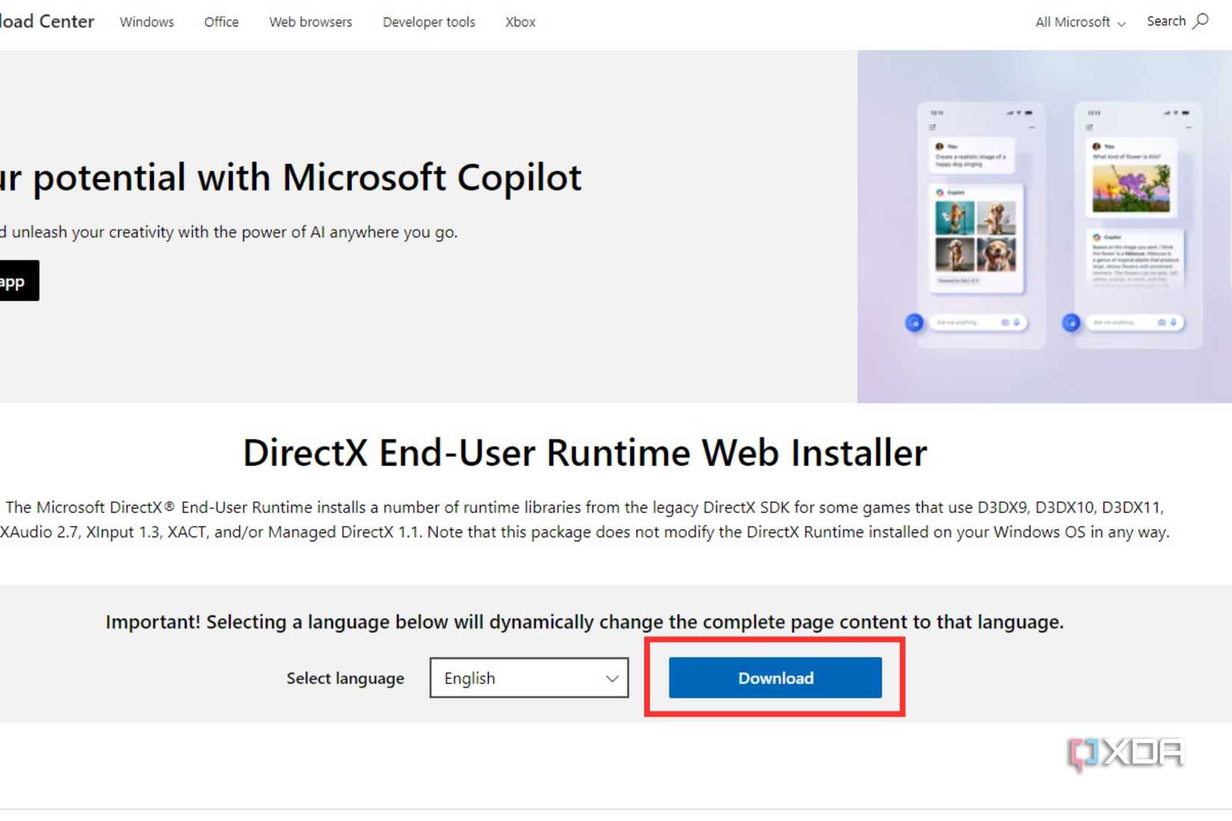
Task: Go to Download Center home link
Action: 47,22
